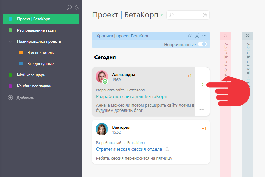Focus the project search input field
Image resolution: width=265 pixels, height=177 pixels.
pos(188,15)
